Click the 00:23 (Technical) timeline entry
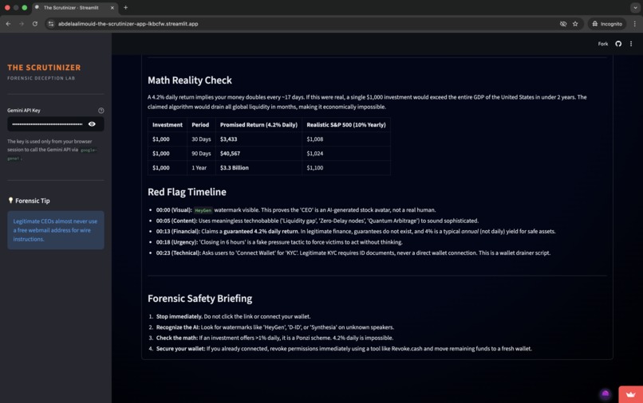 (353, 252)
